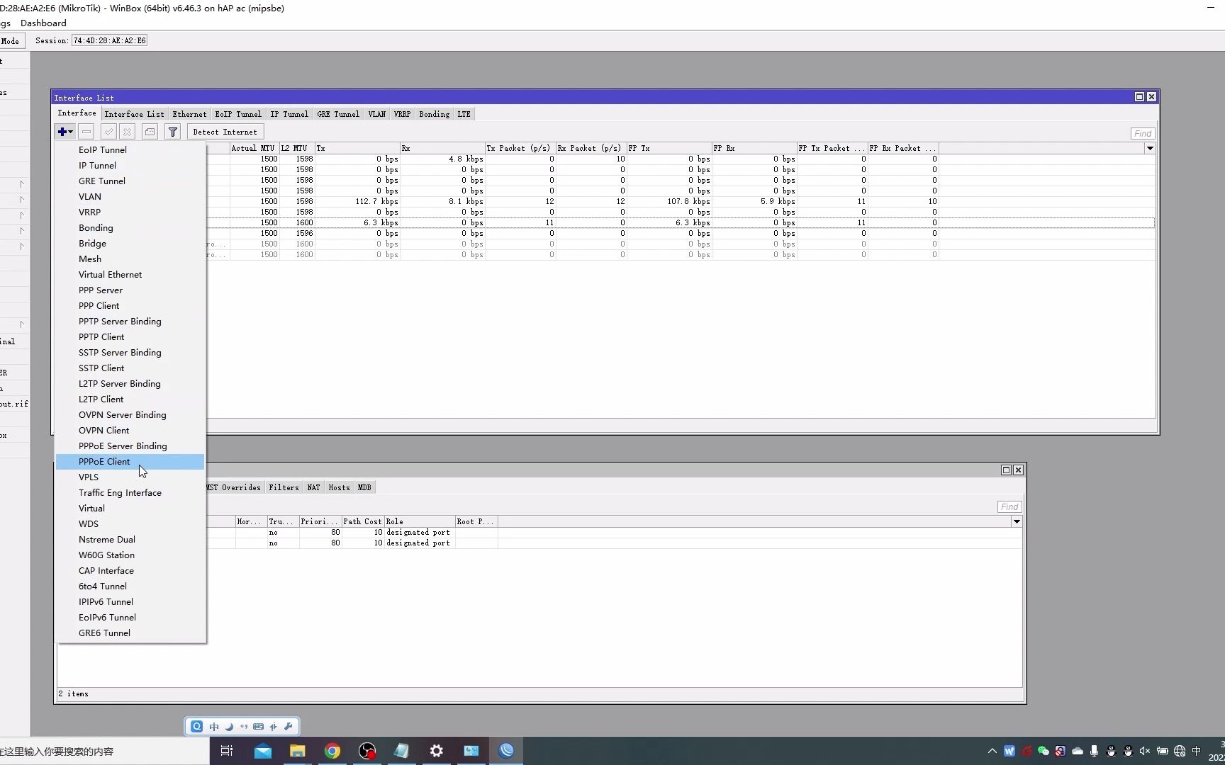Select W60G Station menu entry
The height and width of the screenshot is (765, 1225).
(x=130, y=555)
